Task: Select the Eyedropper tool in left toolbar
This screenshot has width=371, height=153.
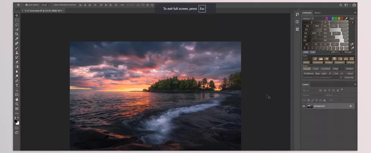Action: [17, 39]
